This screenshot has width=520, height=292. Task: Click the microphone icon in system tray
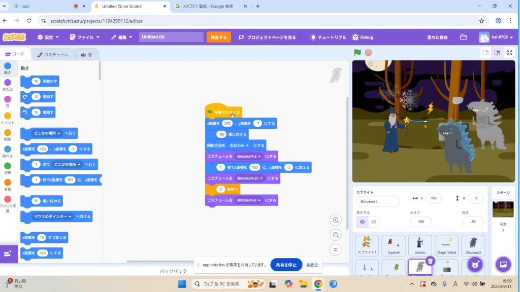[444, 284]
